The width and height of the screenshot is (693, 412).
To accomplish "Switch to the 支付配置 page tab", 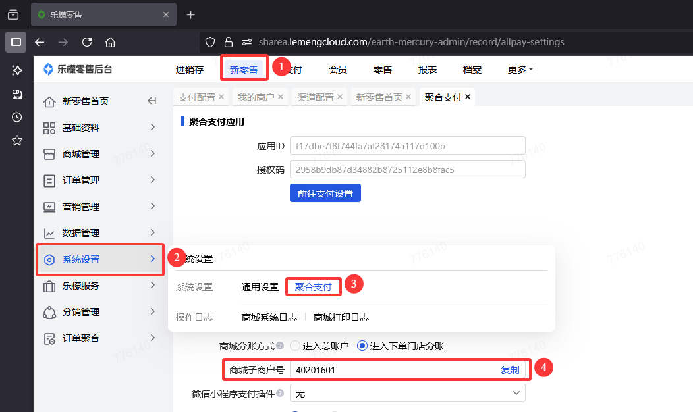I will (197, 97).
